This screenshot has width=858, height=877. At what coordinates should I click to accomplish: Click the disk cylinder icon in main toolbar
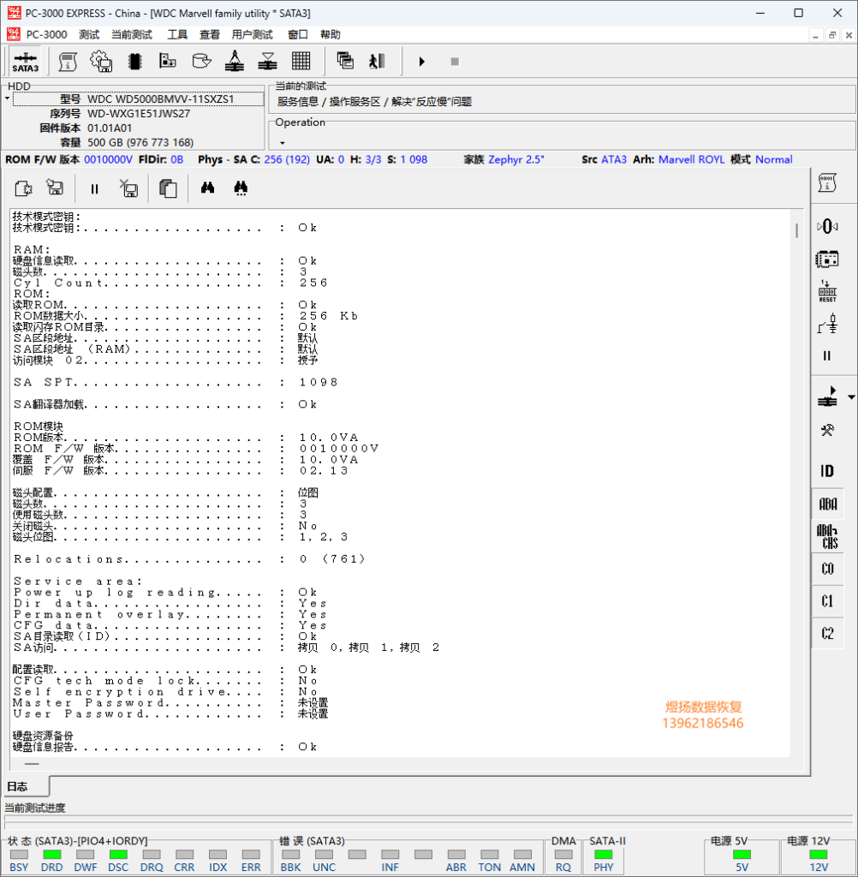pyautogui.click(x=201, y=61)
